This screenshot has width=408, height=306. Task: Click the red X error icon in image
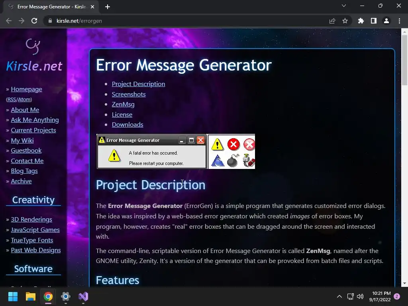[233, 144]
